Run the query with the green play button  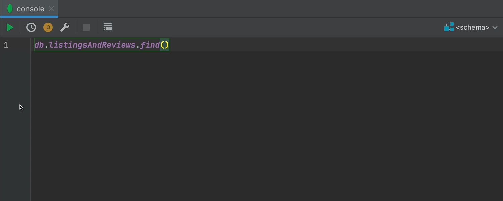coord(10,27)
